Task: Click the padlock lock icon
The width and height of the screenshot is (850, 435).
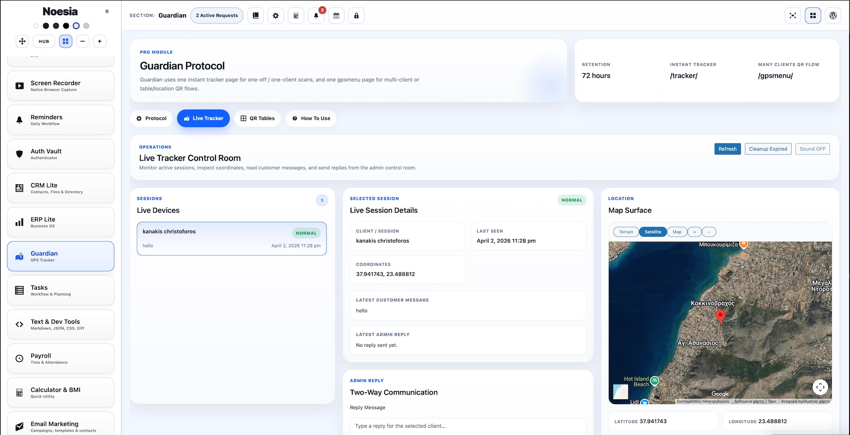Action: click(356, 16)
